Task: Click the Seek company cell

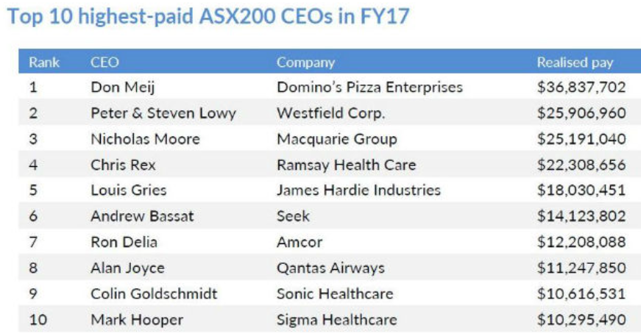Action: (293, 216)
